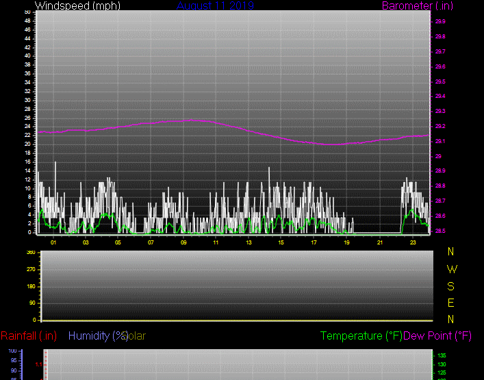Pick the 07 hour tick label

(x=151, y=242)
